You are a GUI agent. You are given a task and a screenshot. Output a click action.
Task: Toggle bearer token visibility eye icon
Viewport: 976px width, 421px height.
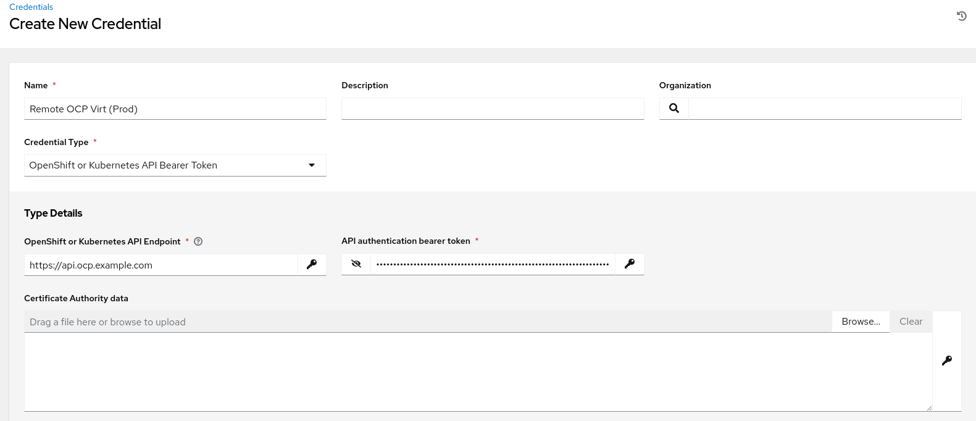click(x=356, y=264)
